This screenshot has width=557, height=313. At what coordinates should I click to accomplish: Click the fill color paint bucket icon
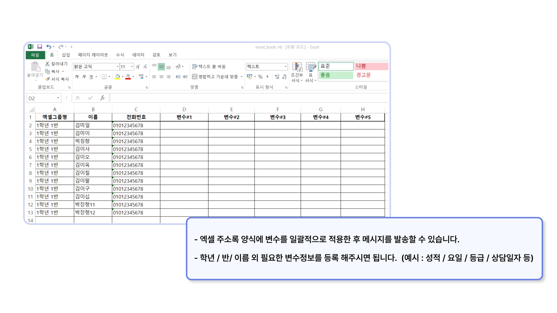point(117,77)
